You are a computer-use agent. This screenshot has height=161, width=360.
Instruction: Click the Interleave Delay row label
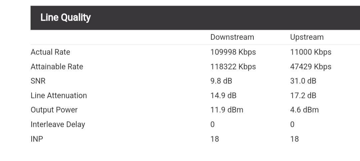pos(58,124)
